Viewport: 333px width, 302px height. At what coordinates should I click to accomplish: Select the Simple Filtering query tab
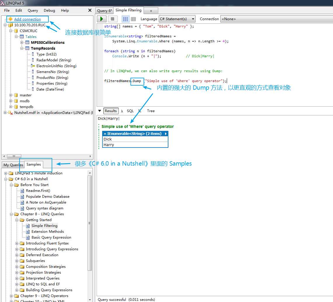click(128, 10)
